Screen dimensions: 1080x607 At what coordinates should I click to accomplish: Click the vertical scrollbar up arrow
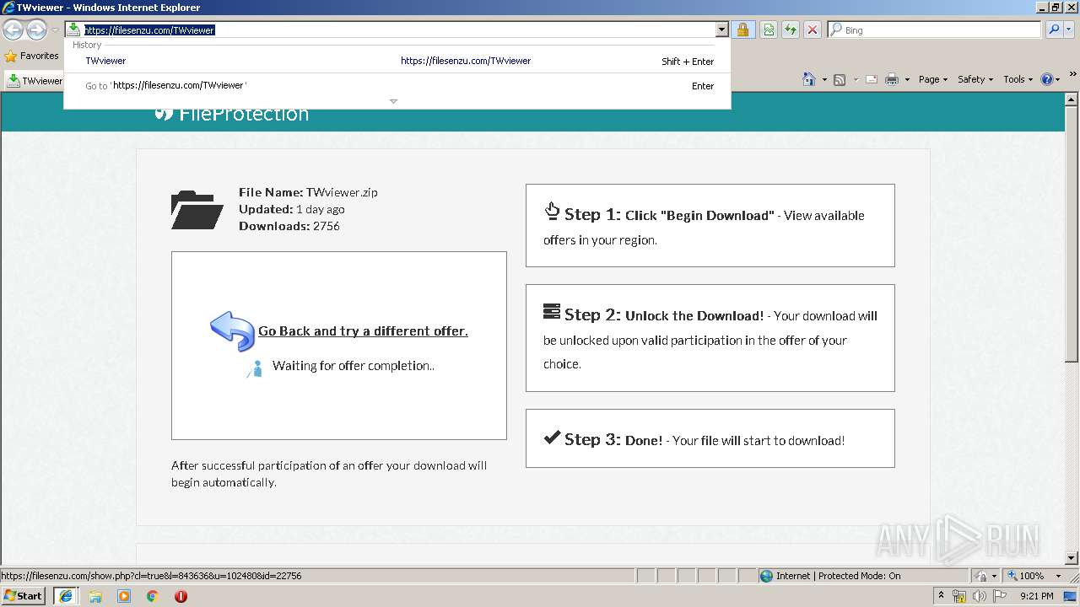tap(1072, 98)
